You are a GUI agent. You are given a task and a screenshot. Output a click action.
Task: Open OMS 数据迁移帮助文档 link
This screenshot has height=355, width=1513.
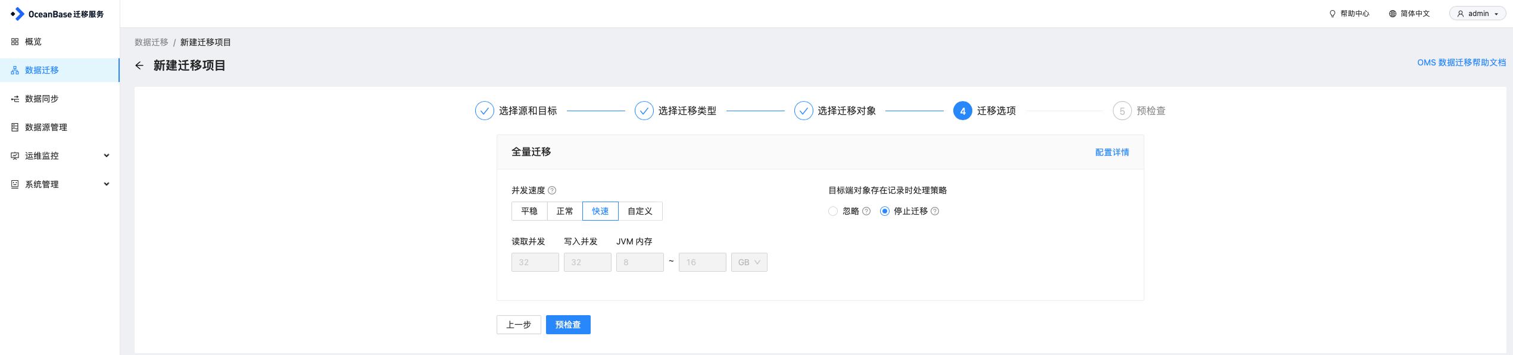pyautogui.click(x=1462, y=62)
